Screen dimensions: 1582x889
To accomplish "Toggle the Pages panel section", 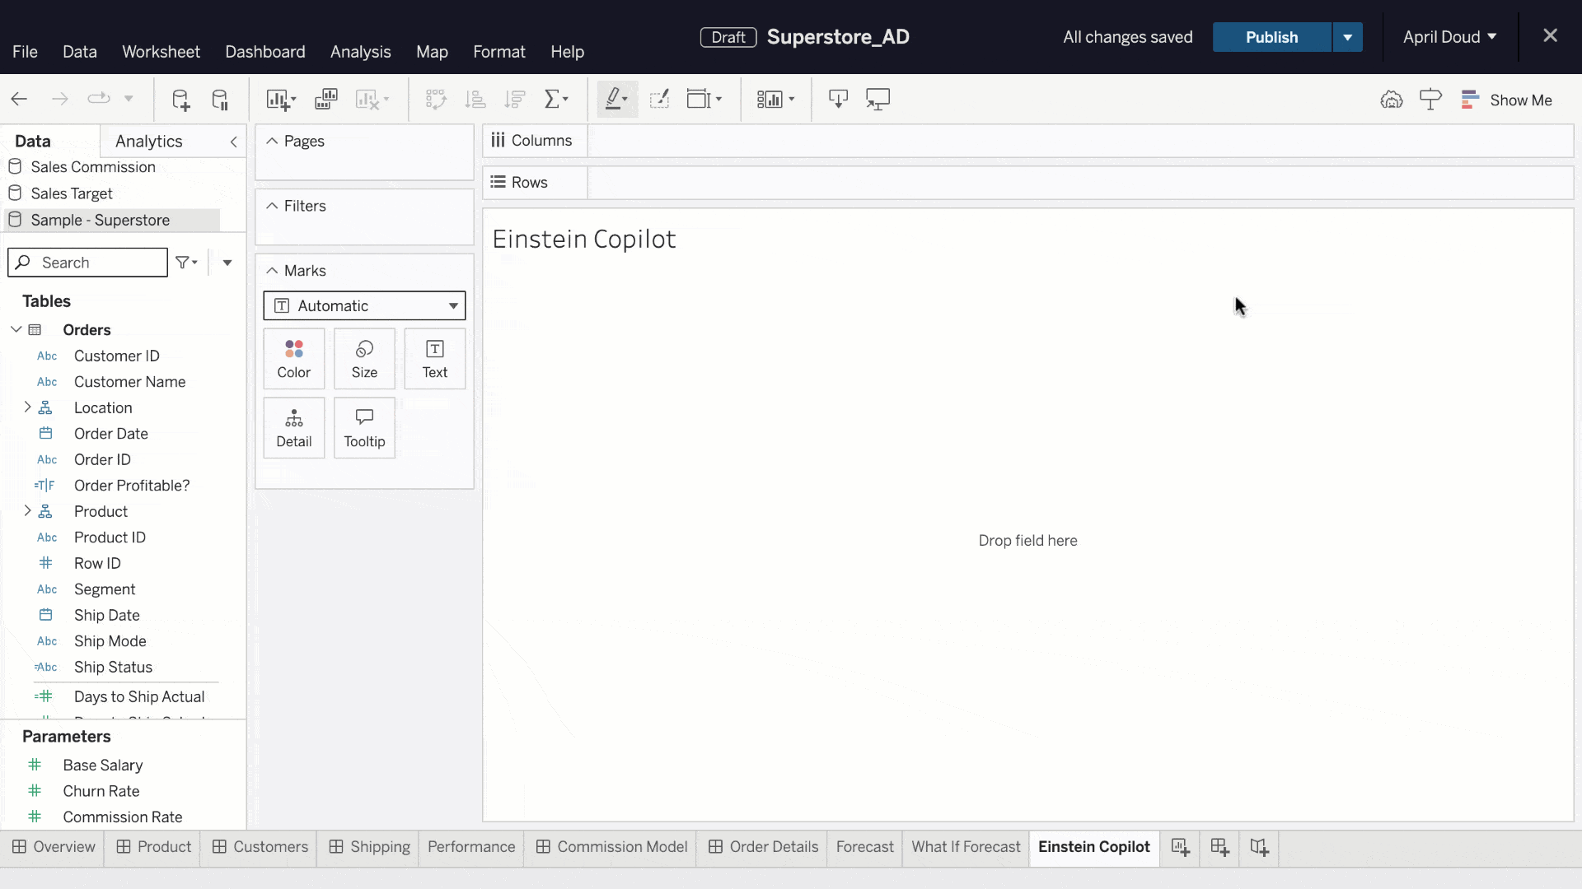I will click(272, 141).
